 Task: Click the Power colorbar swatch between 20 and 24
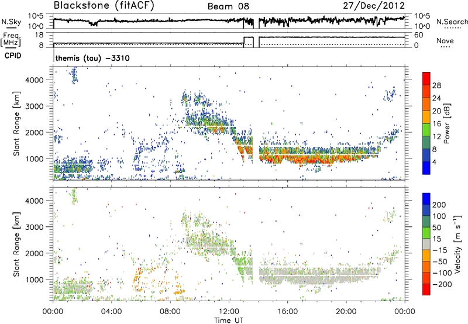tap(426, 104)
